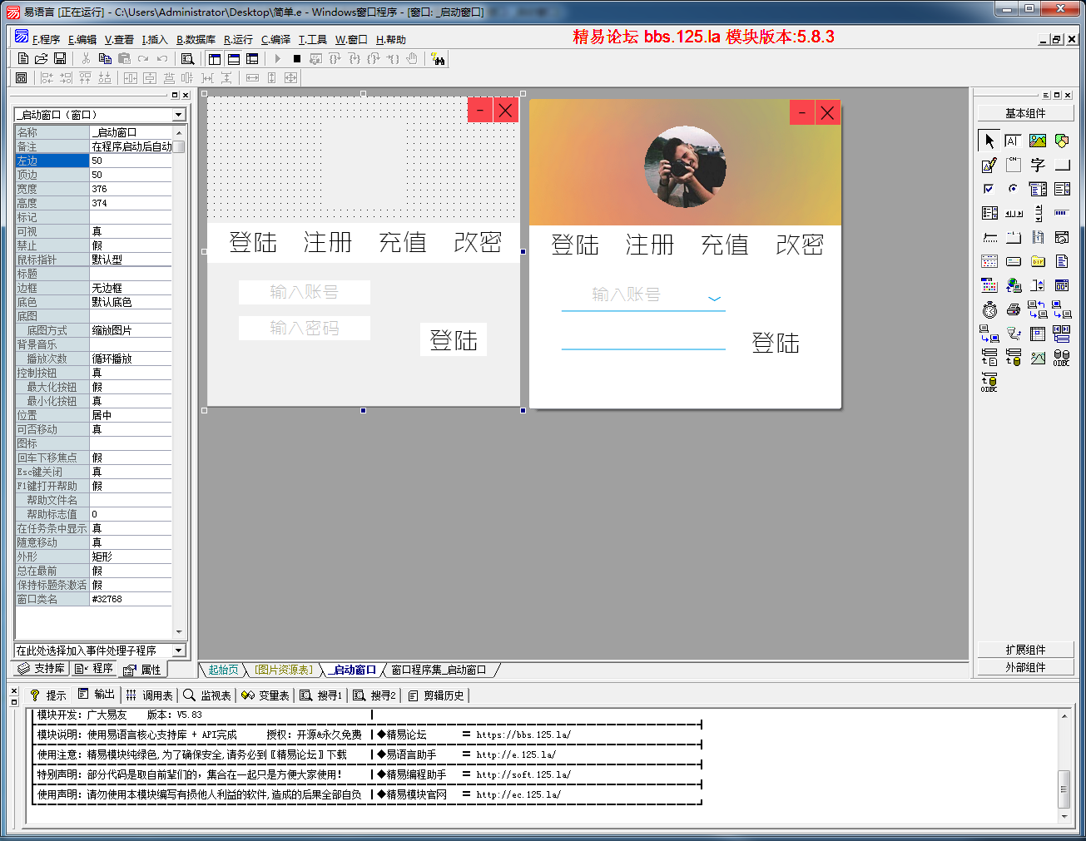Expand the 在此处选择加入事件处理子程序 dropdown
The height and width of the screenshot is (841, 1086).
point(178,651)
